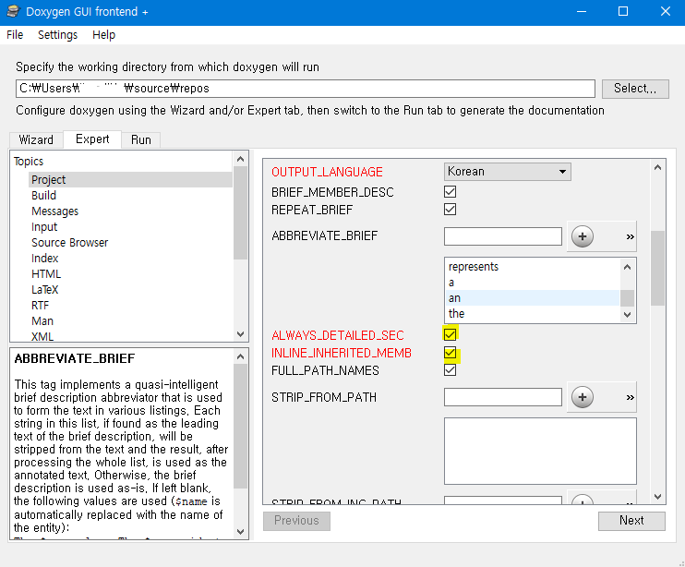Screen dimensions: 685x567
Task: Click the Topics list scrollbar thumb
Action: [240, 212]
